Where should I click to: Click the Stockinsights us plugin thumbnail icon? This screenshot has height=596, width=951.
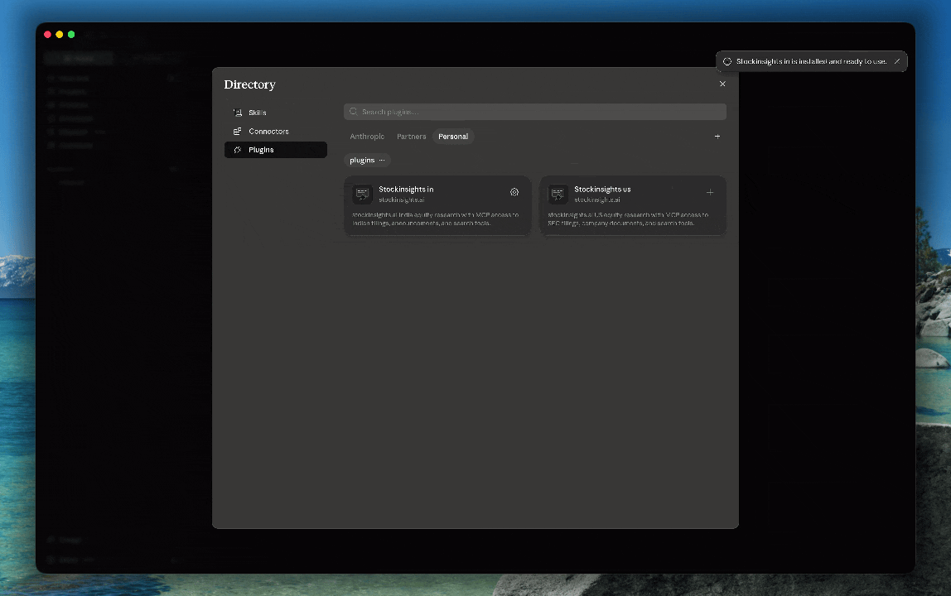pos(558,194)
